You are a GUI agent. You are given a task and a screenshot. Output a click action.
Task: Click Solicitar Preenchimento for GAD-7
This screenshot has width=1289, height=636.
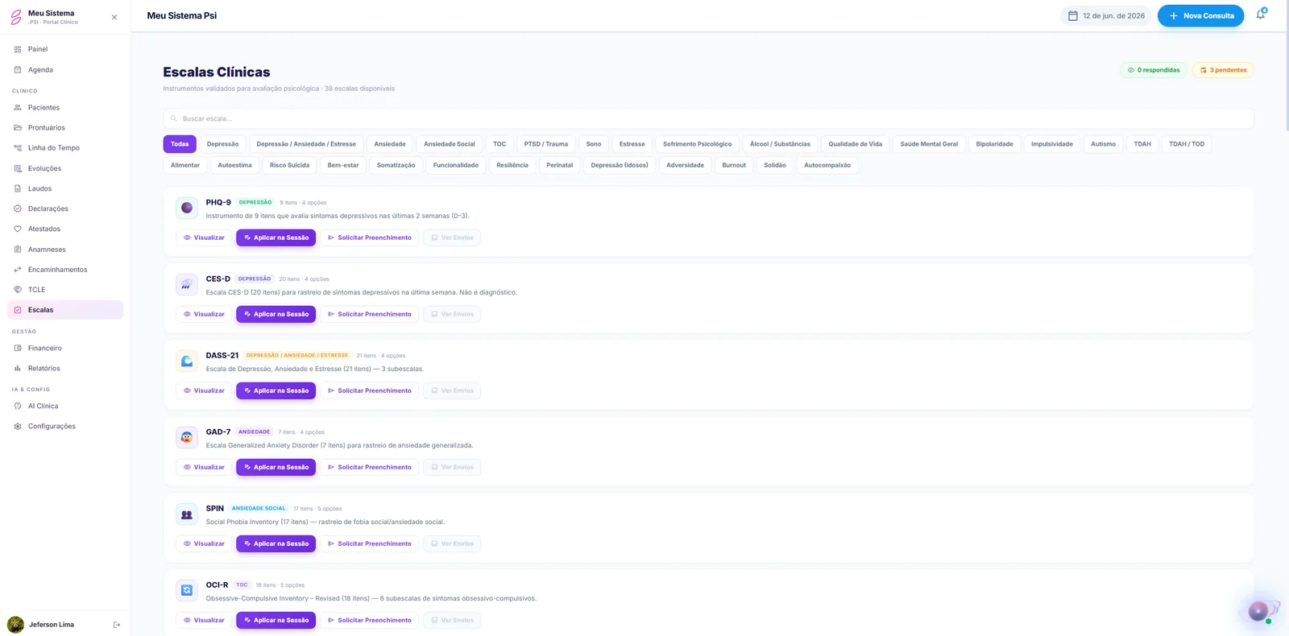coord(370,467)
